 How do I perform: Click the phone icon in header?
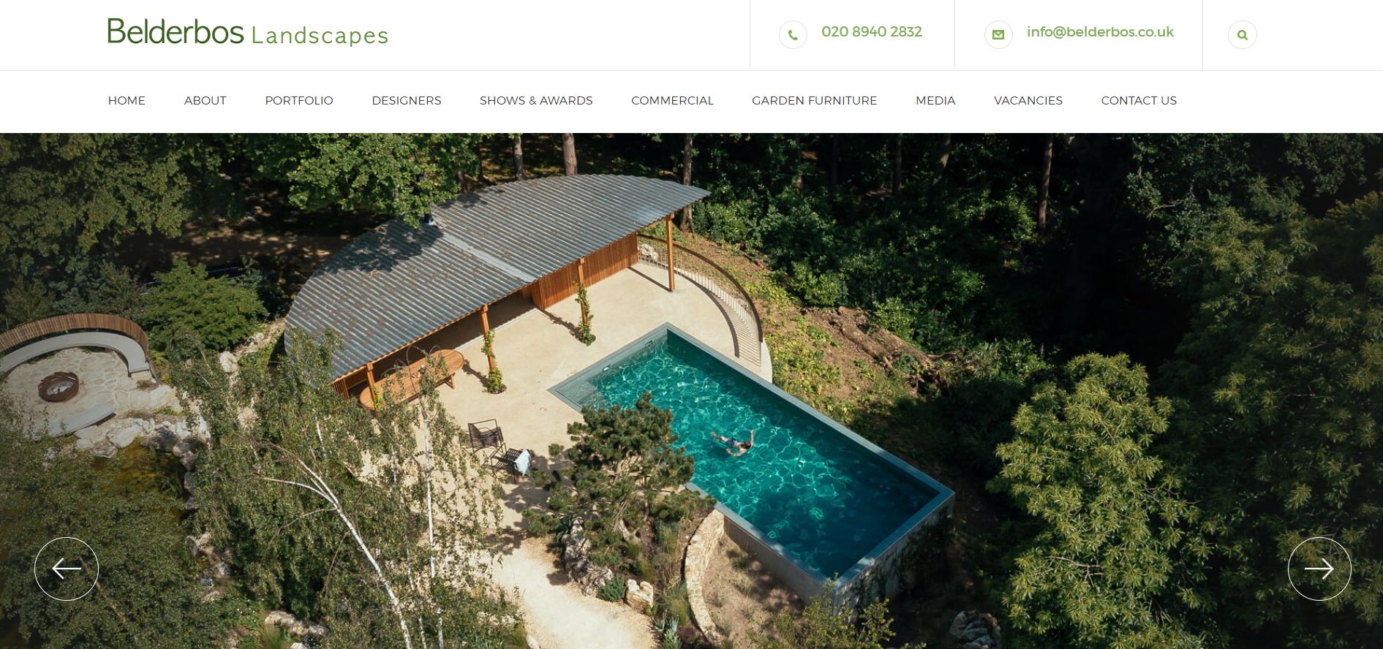793,34
